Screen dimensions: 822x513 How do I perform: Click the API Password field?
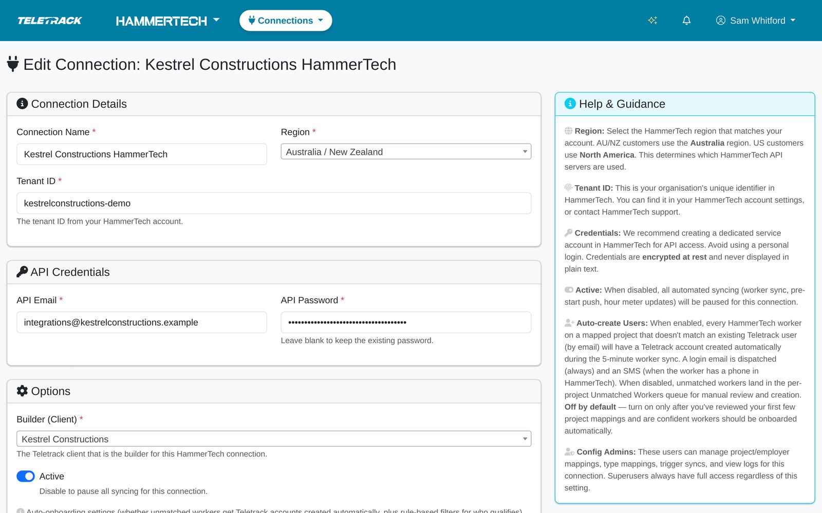pyautogui.click(x=406, y=322)
